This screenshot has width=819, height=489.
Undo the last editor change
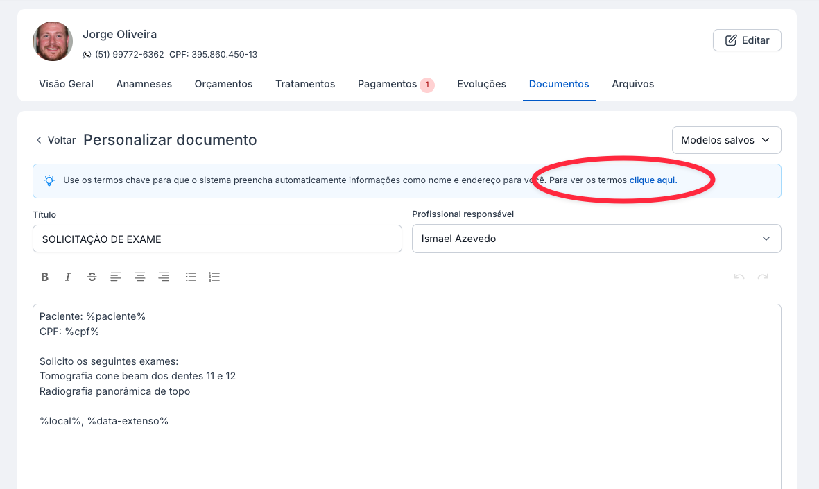(739, 277)
